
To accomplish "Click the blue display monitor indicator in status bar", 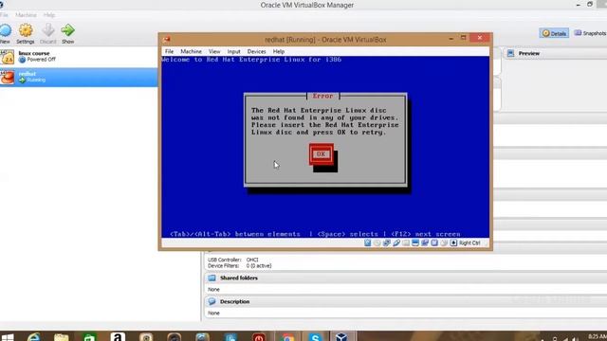I will point(415,242).
